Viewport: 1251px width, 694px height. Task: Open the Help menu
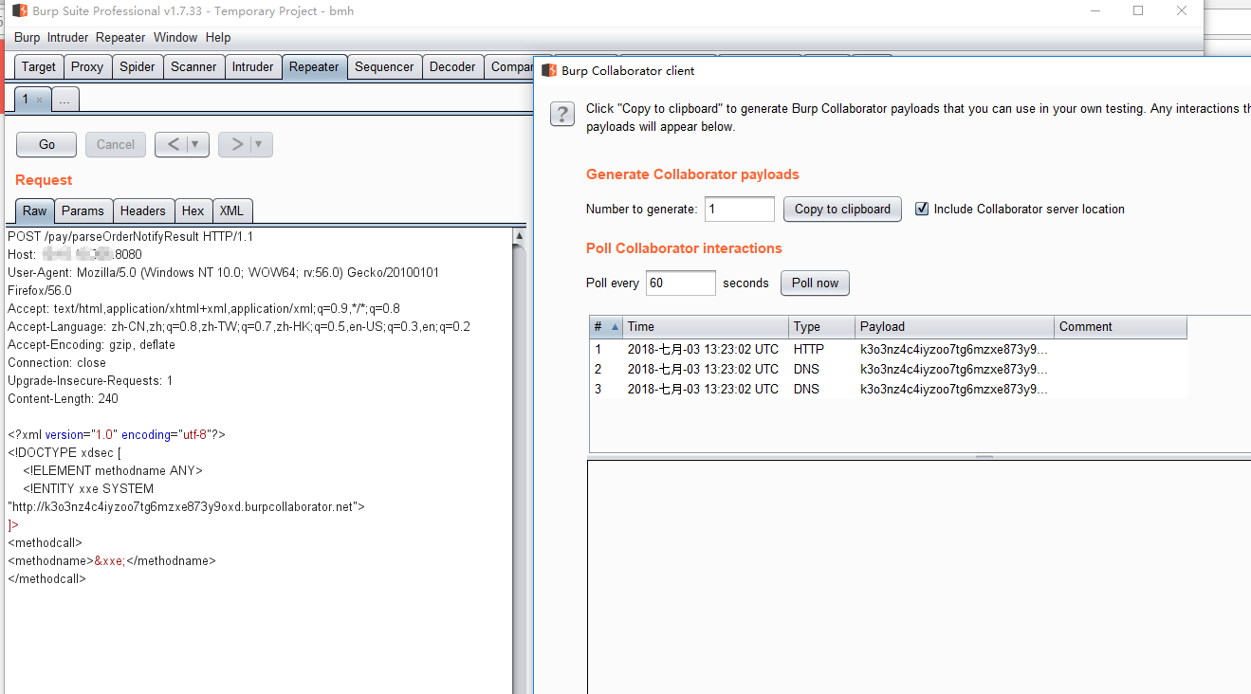tap(218, 38)
